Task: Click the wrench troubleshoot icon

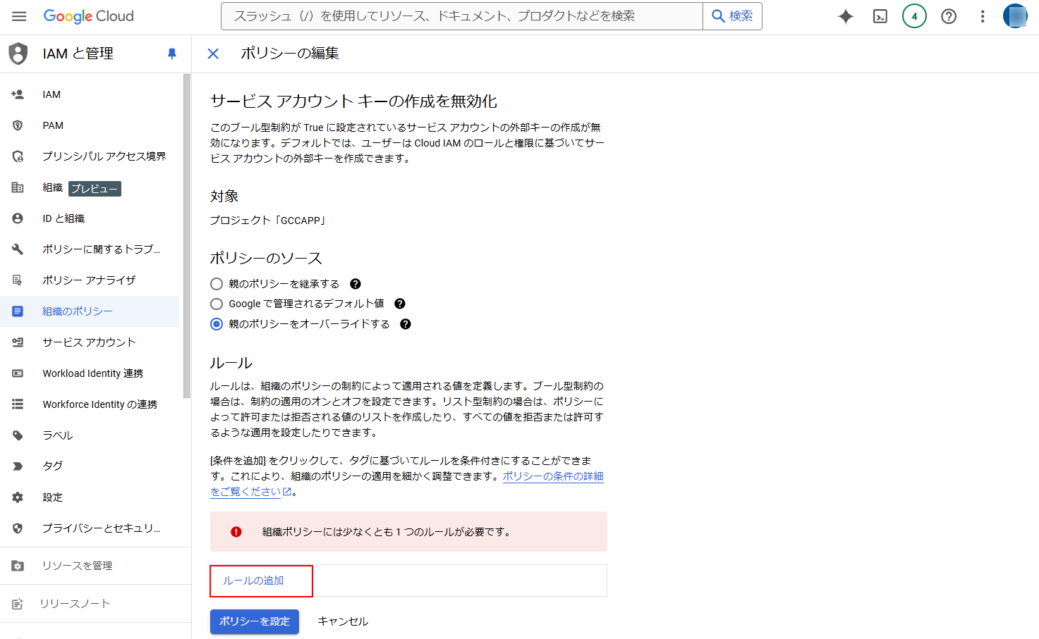Action: (18, 249)
